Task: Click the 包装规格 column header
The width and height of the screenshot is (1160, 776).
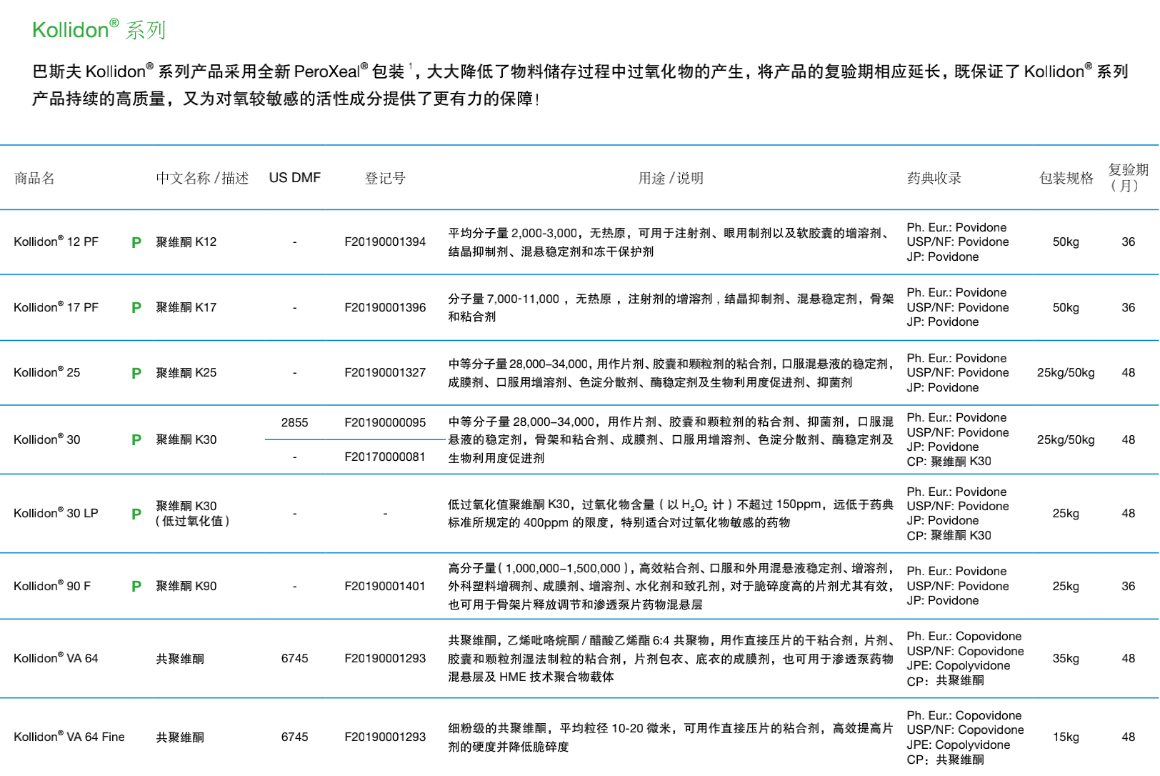Action: pyautogui.click(x=1066, y=178)
